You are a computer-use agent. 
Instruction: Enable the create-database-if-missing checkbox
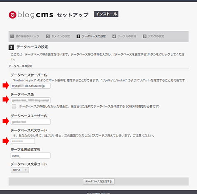point(14,106)
